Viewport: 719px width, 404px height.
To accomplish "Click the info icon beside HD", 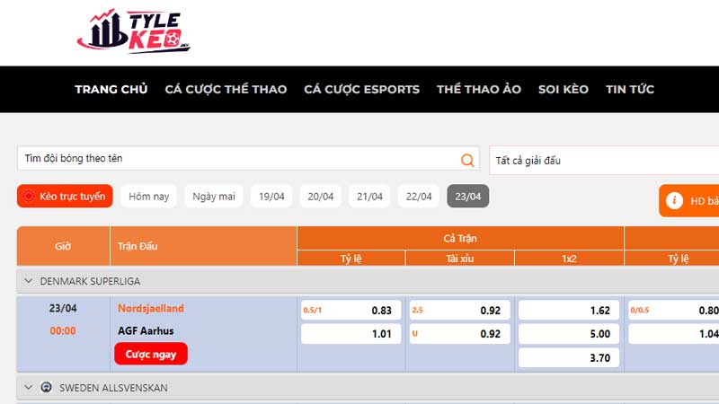I will pos(675,201).
